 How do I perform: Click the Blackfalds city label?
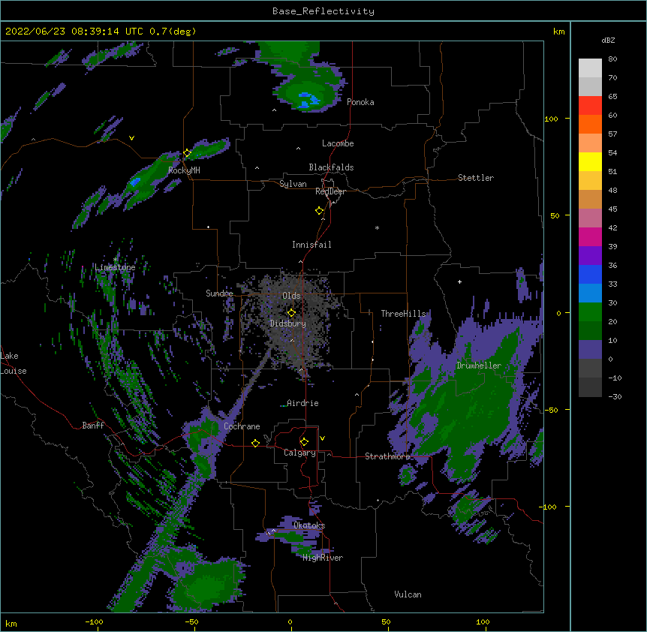point(331,167)
